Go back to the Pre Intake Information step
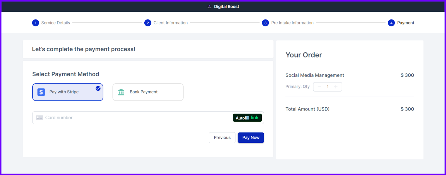Image resolution: width=446 pixels, height=175 pixels. tap(292, 23)
